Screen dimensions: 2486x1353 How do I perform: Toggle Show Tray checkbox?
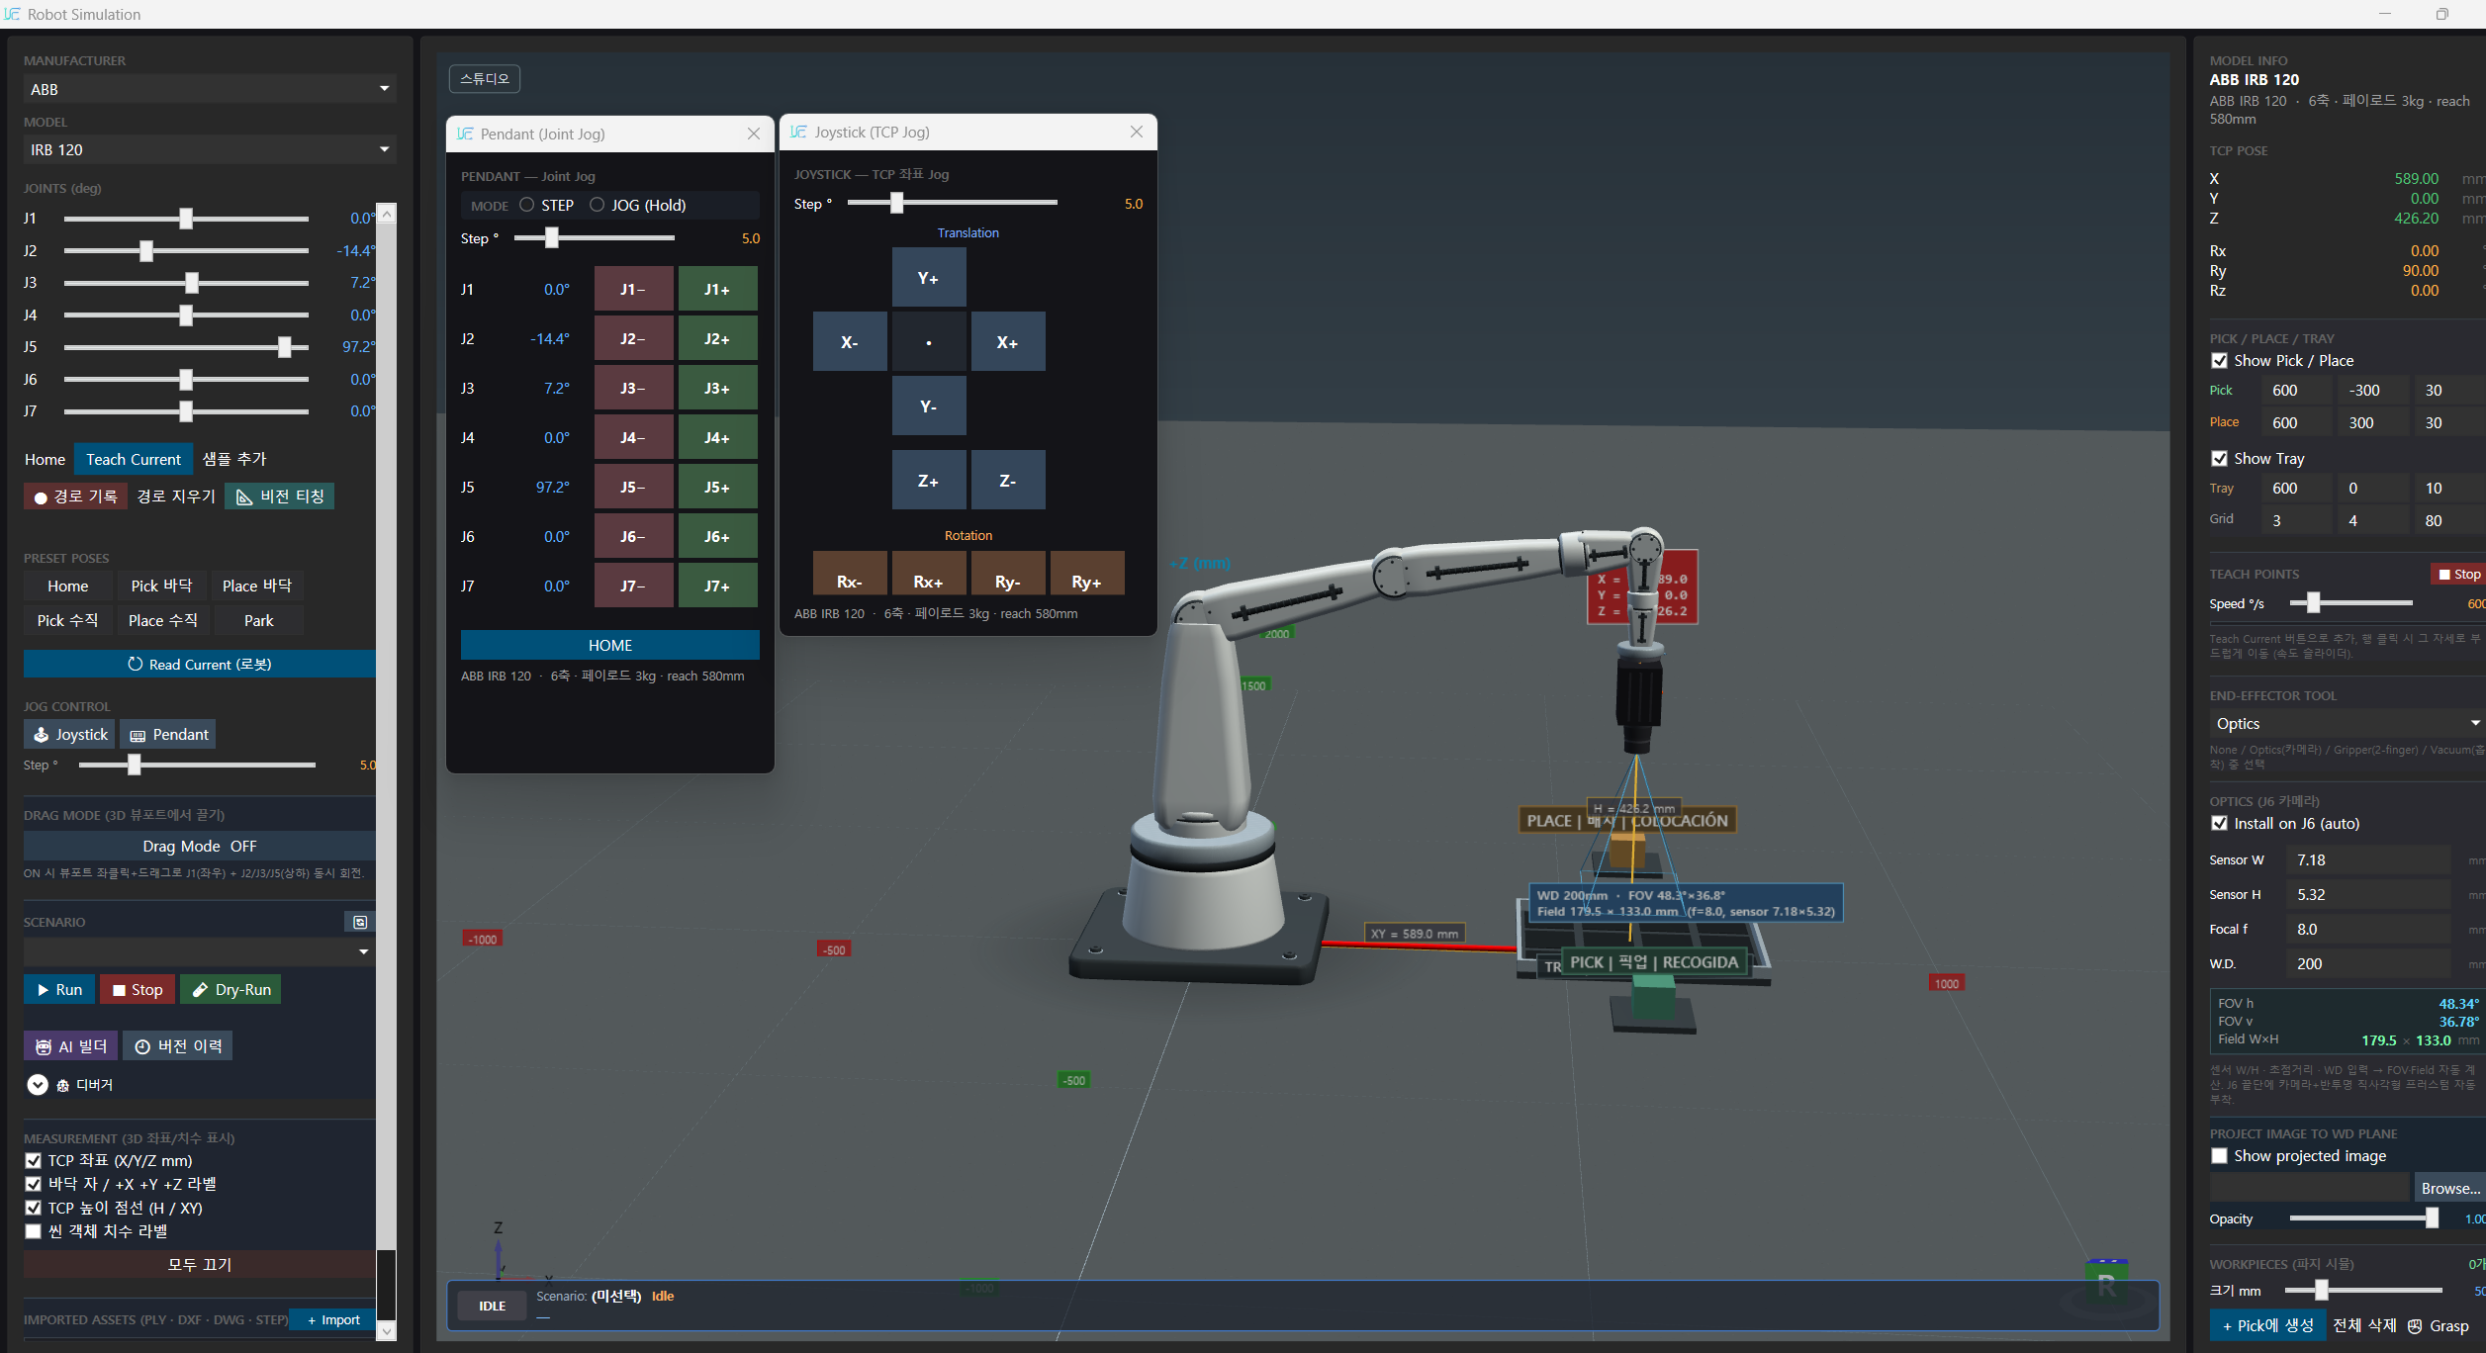click(x=2220, y=459)
